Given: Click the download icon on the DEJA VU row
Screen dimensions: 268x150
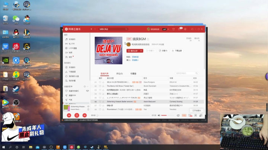Looking at the screenshot, I should 103,82.
